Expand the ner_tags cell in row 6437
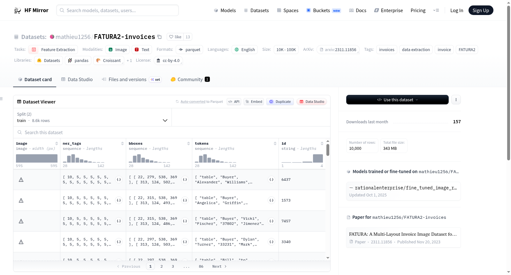The width and height of the screenshot is (511, 275). pyautogui.click(x=119, y=180)
